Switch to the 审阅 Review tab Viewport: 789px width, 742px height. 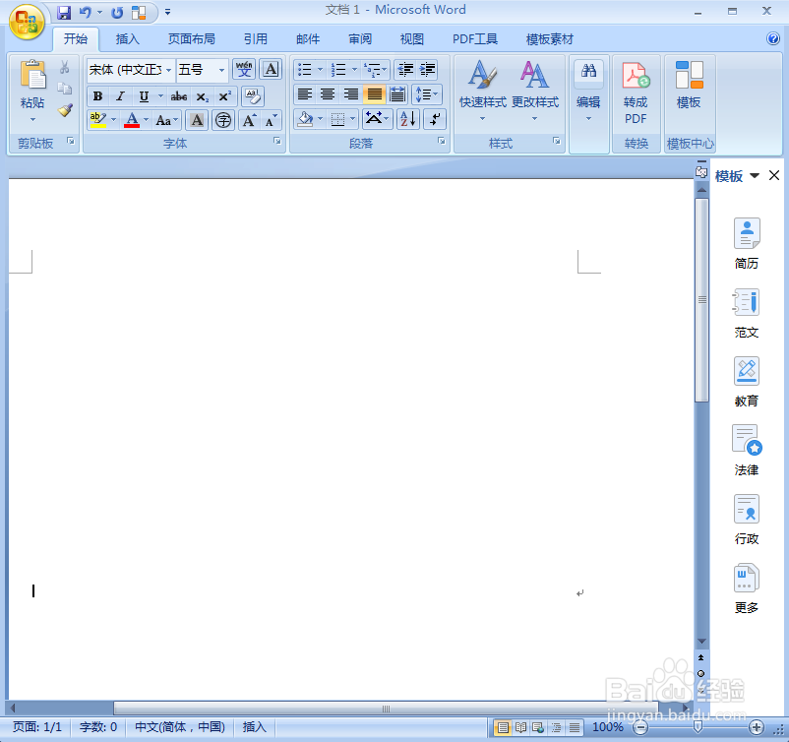[x=360, y=39]
